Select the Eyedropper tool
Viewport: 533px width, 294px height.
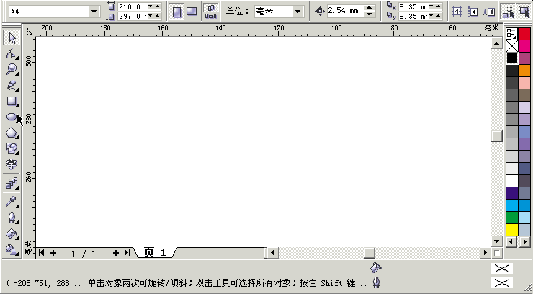pyautogui.click(x=12, y=202)
